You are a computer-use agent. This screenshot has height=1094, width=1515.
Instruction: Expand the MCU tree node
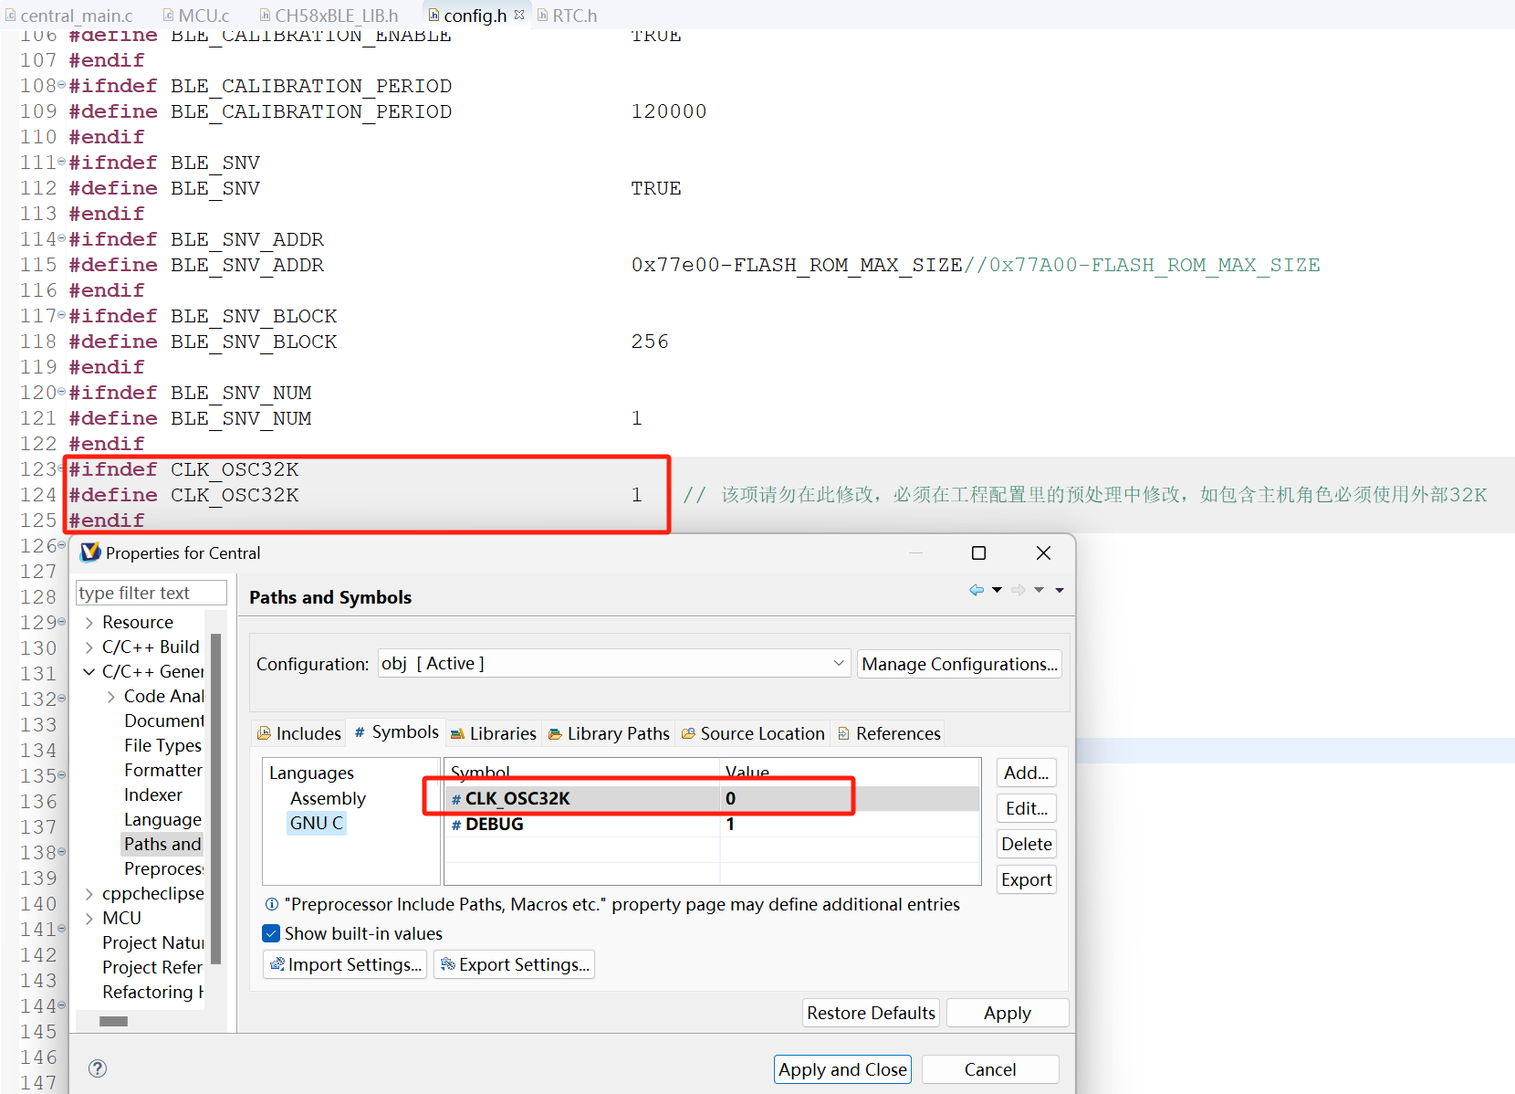click(x=89, y=919)
